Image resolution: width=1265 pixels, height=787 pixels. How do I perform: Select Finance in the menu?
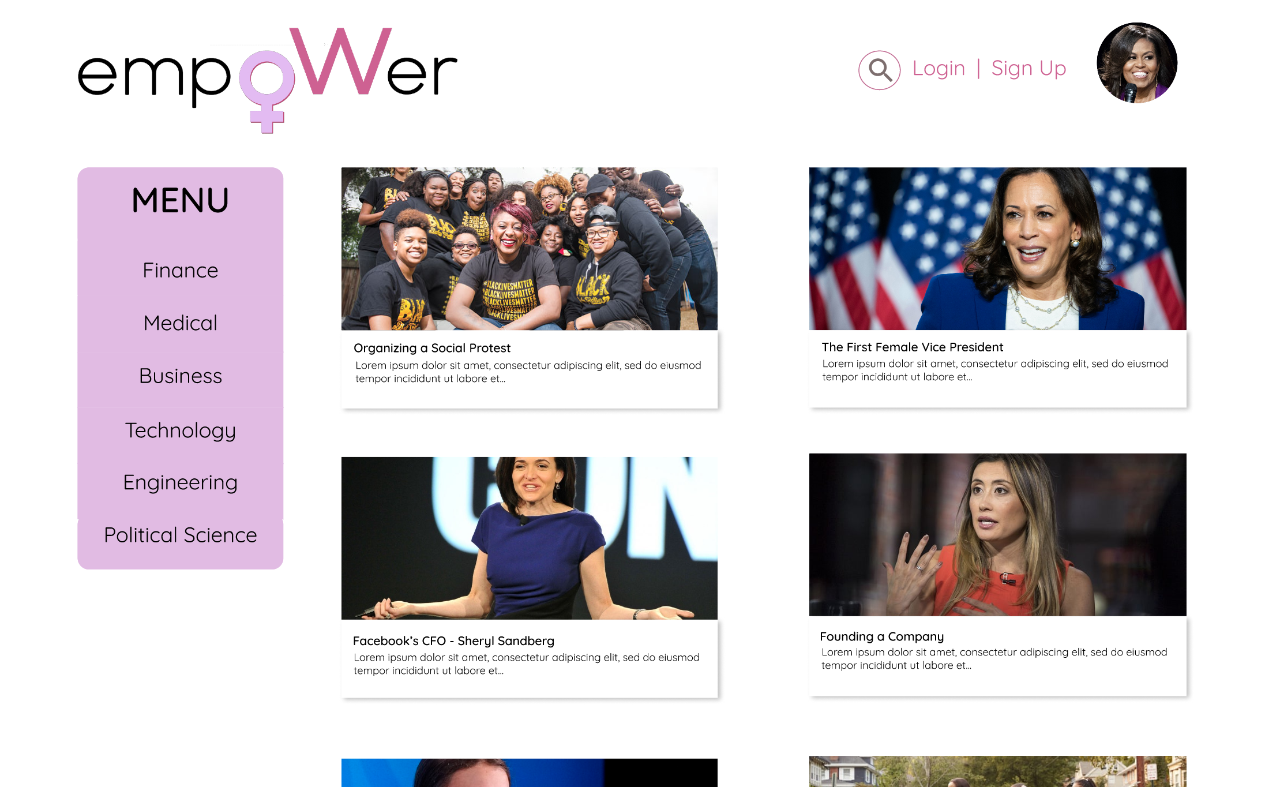click(181, 270)
